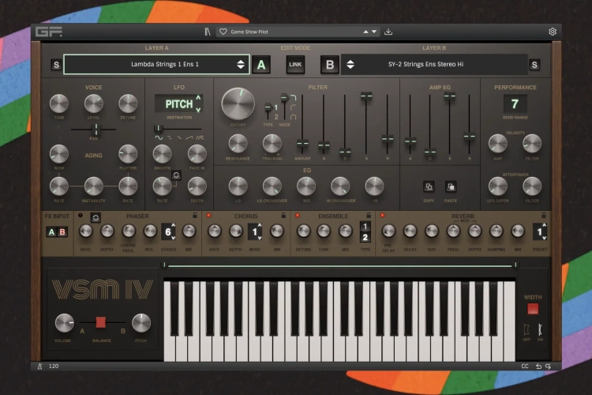Click the Copy layer icon
Image resolution: width=592 pixels, height=395 pixels.
point(429,186)
